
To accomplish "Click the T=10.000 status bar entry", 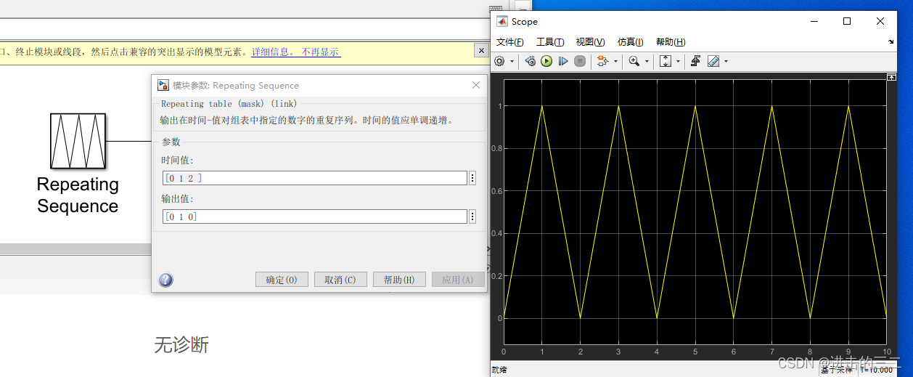I will coord(877,370).
